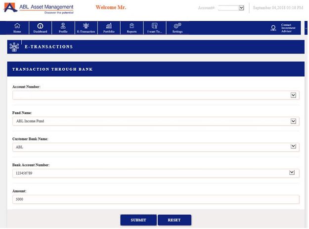
Task: Open the top Account# dropdown
Action: point(231,8)
